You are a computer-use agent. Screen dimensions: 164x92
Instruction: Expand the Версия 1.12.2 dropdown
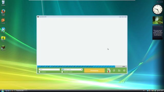click(72, 70)
